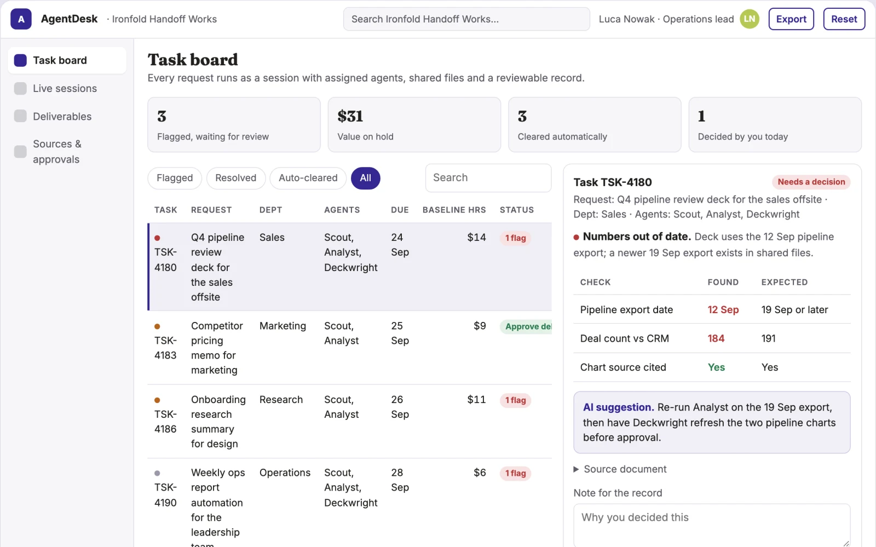Click the AgentDesk logo icon
Image resolution: width=876 pixels, height=547 pixels.
[21, 19]
